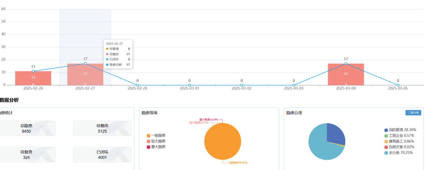Viewport: 425px width, 170px height.
Task: Toggle the 重大隐患 legend entry
Action: tap(156, 147)
